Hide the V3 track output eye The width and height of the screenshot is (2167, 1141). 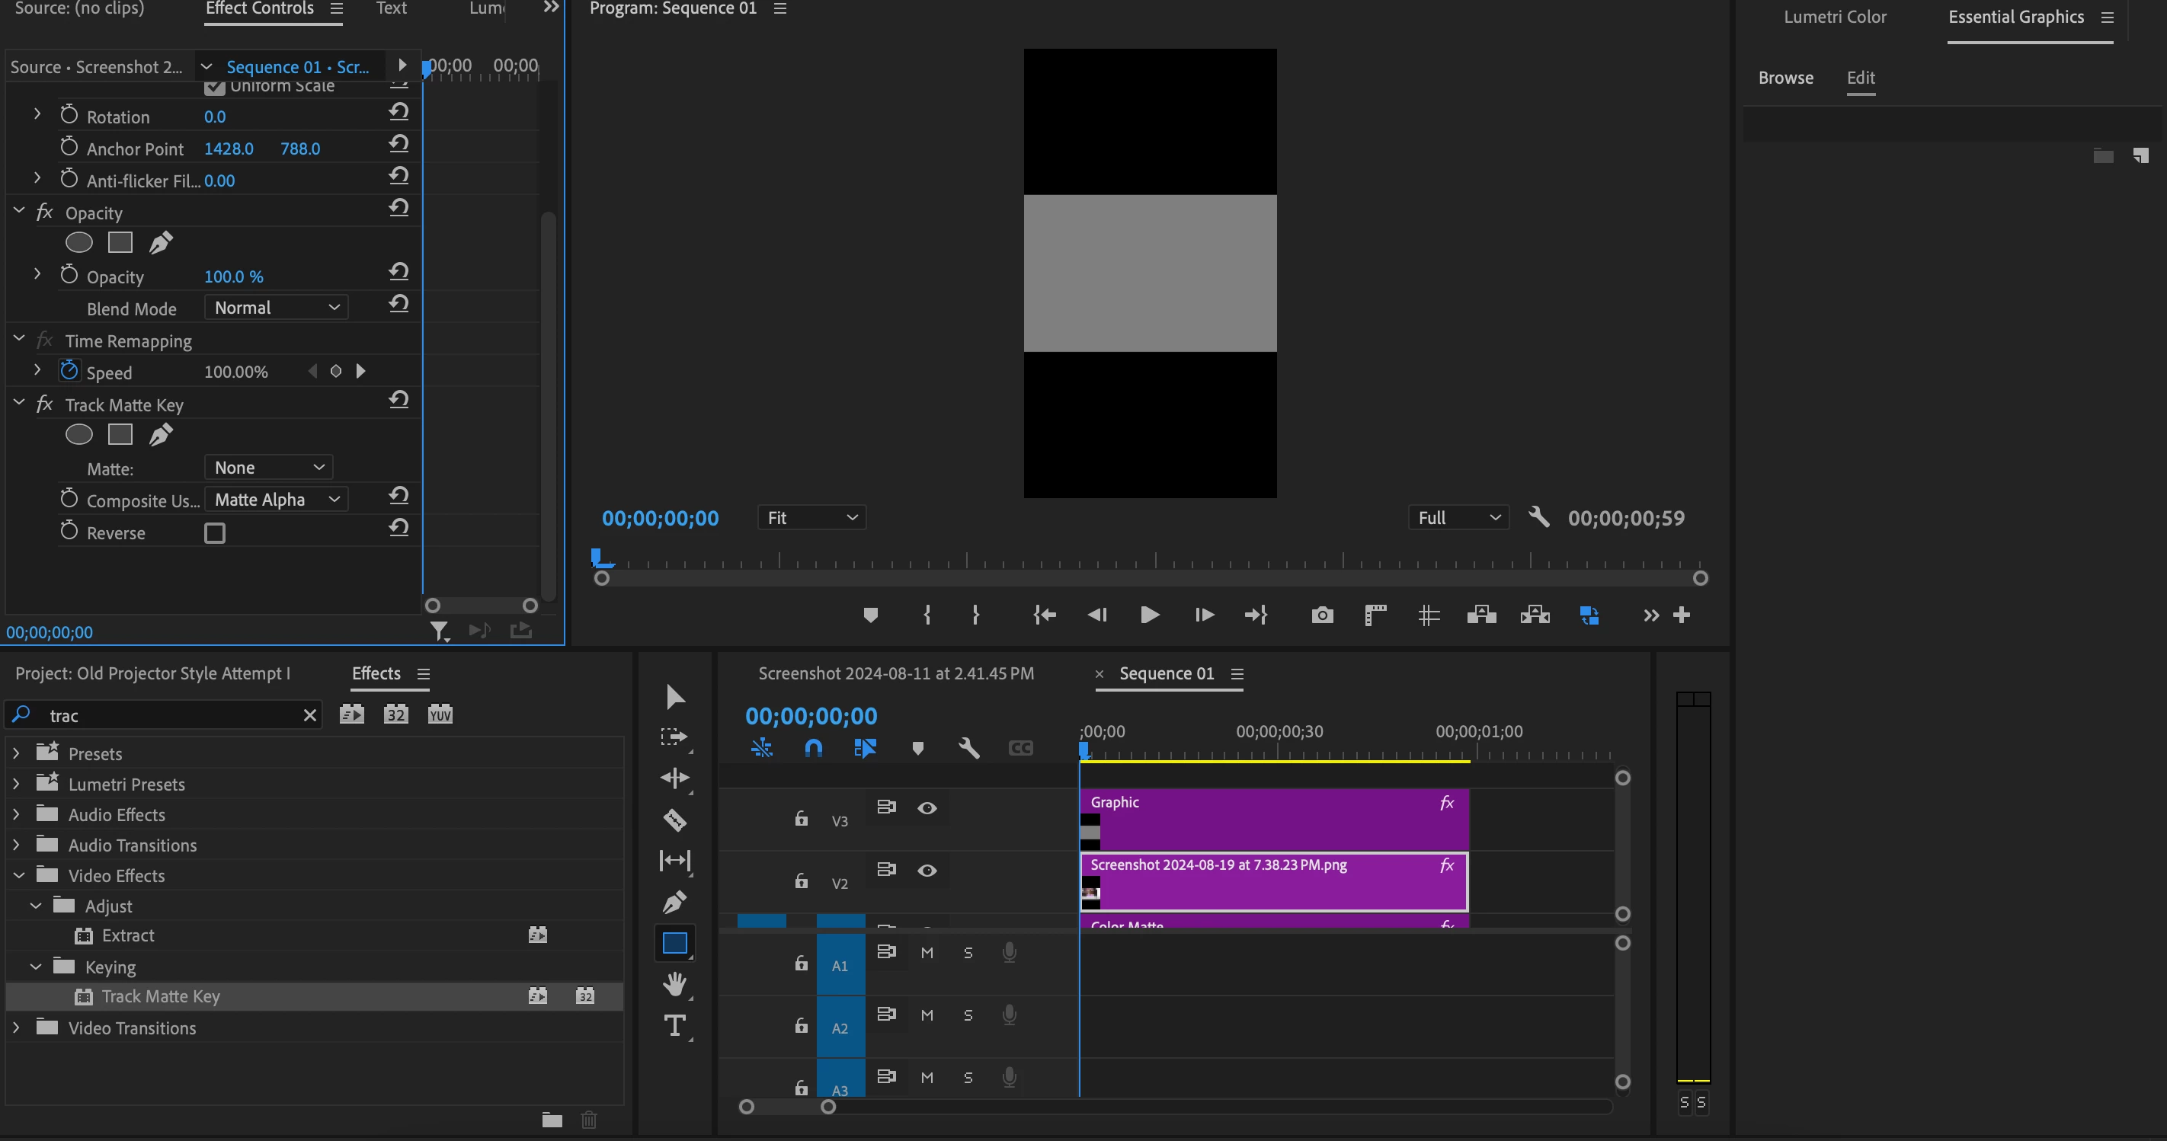(x=927, y=808)
